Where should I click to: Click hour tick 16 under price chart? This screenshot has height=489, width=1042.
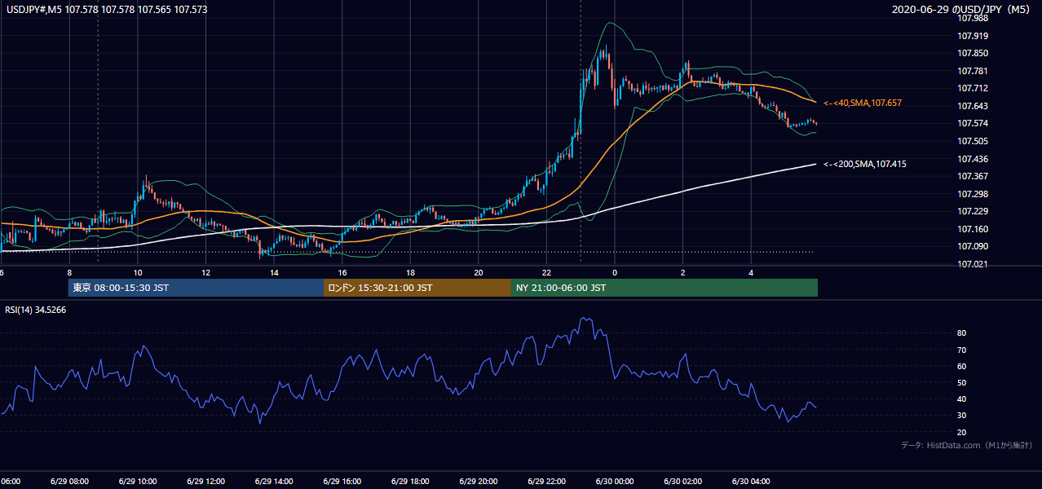click(x=342, y=273)
